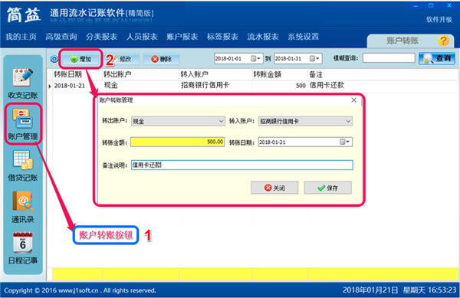The width and height of the screenshot is (460, 298).
Task: Click the 删除 delete toolbar button
Action: 161,59
